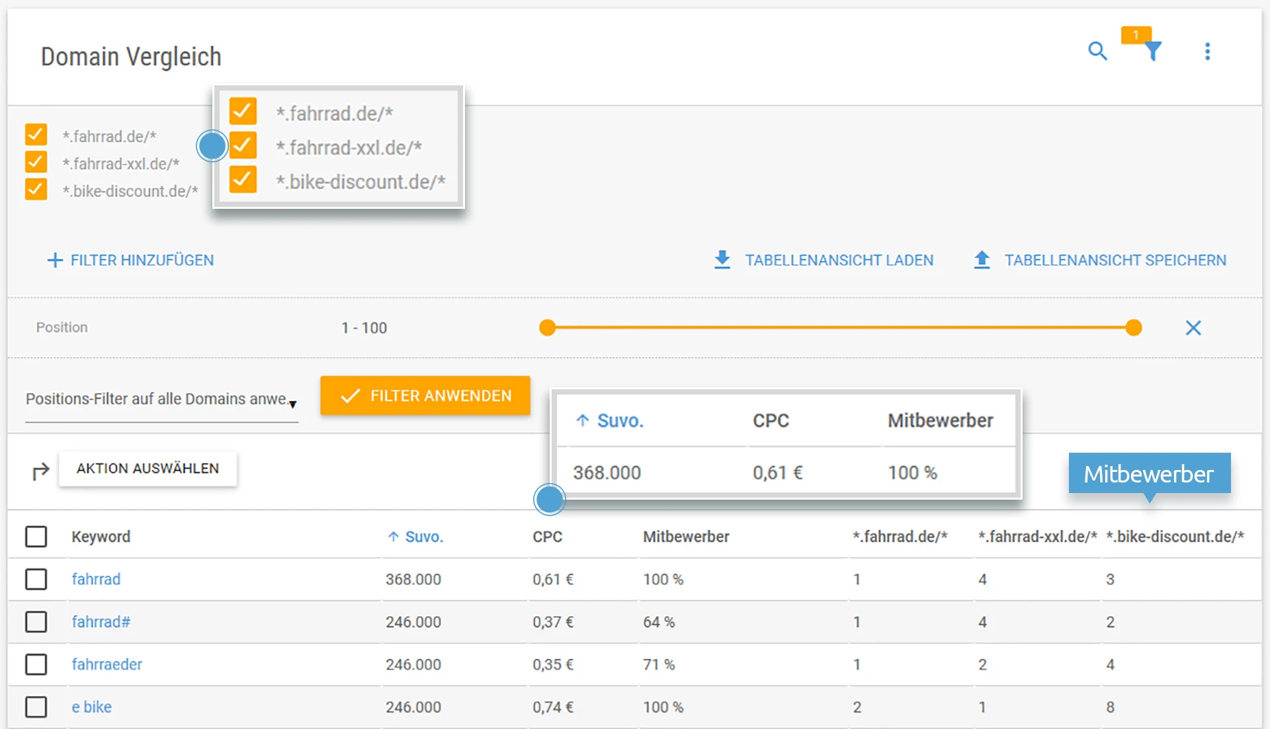Image resolution: width=1270 pixels, height=729 pixels.
Task: Open the Positions-Filter auf alle Domains dropdown
Action: pyautogui.click(x=293, y=404)
